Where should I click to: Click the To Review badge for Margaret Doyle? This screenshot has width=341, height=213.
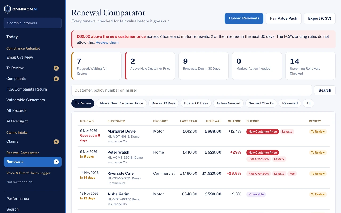[318, 132]
